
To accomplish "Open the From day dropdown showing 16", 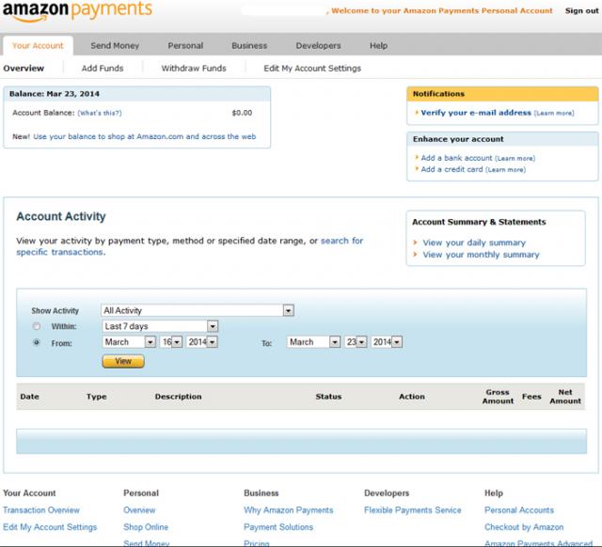I will click(171, 342).
